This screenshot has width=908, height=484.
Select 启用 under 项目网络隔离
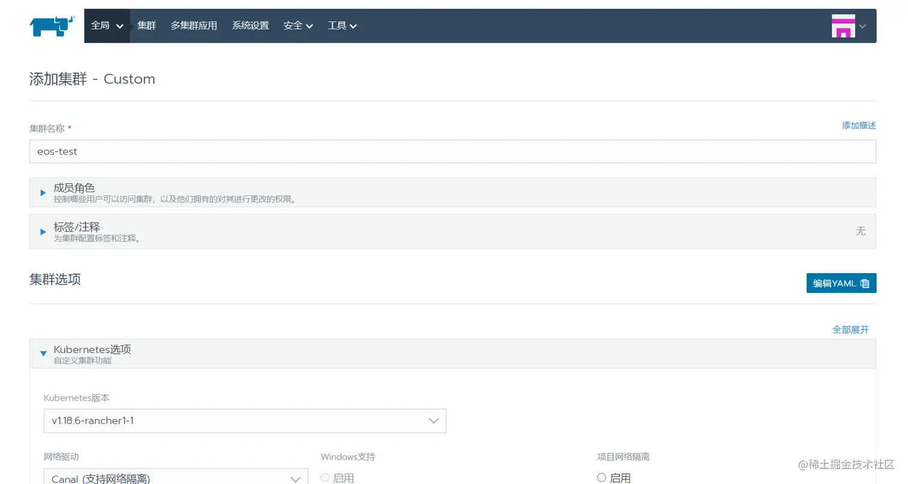click(x=602, y=478)
